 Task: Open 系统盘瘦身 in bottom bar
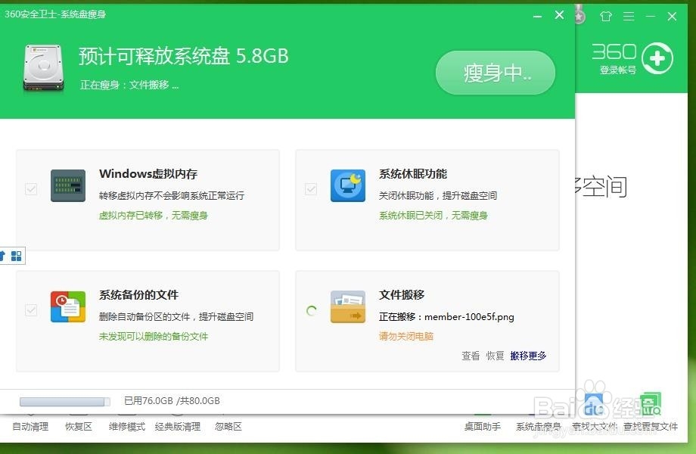pos(539,427)
